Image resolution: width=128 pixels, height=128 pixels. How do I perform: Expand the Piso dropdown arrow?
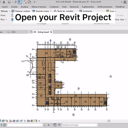[x=6, y=20]
